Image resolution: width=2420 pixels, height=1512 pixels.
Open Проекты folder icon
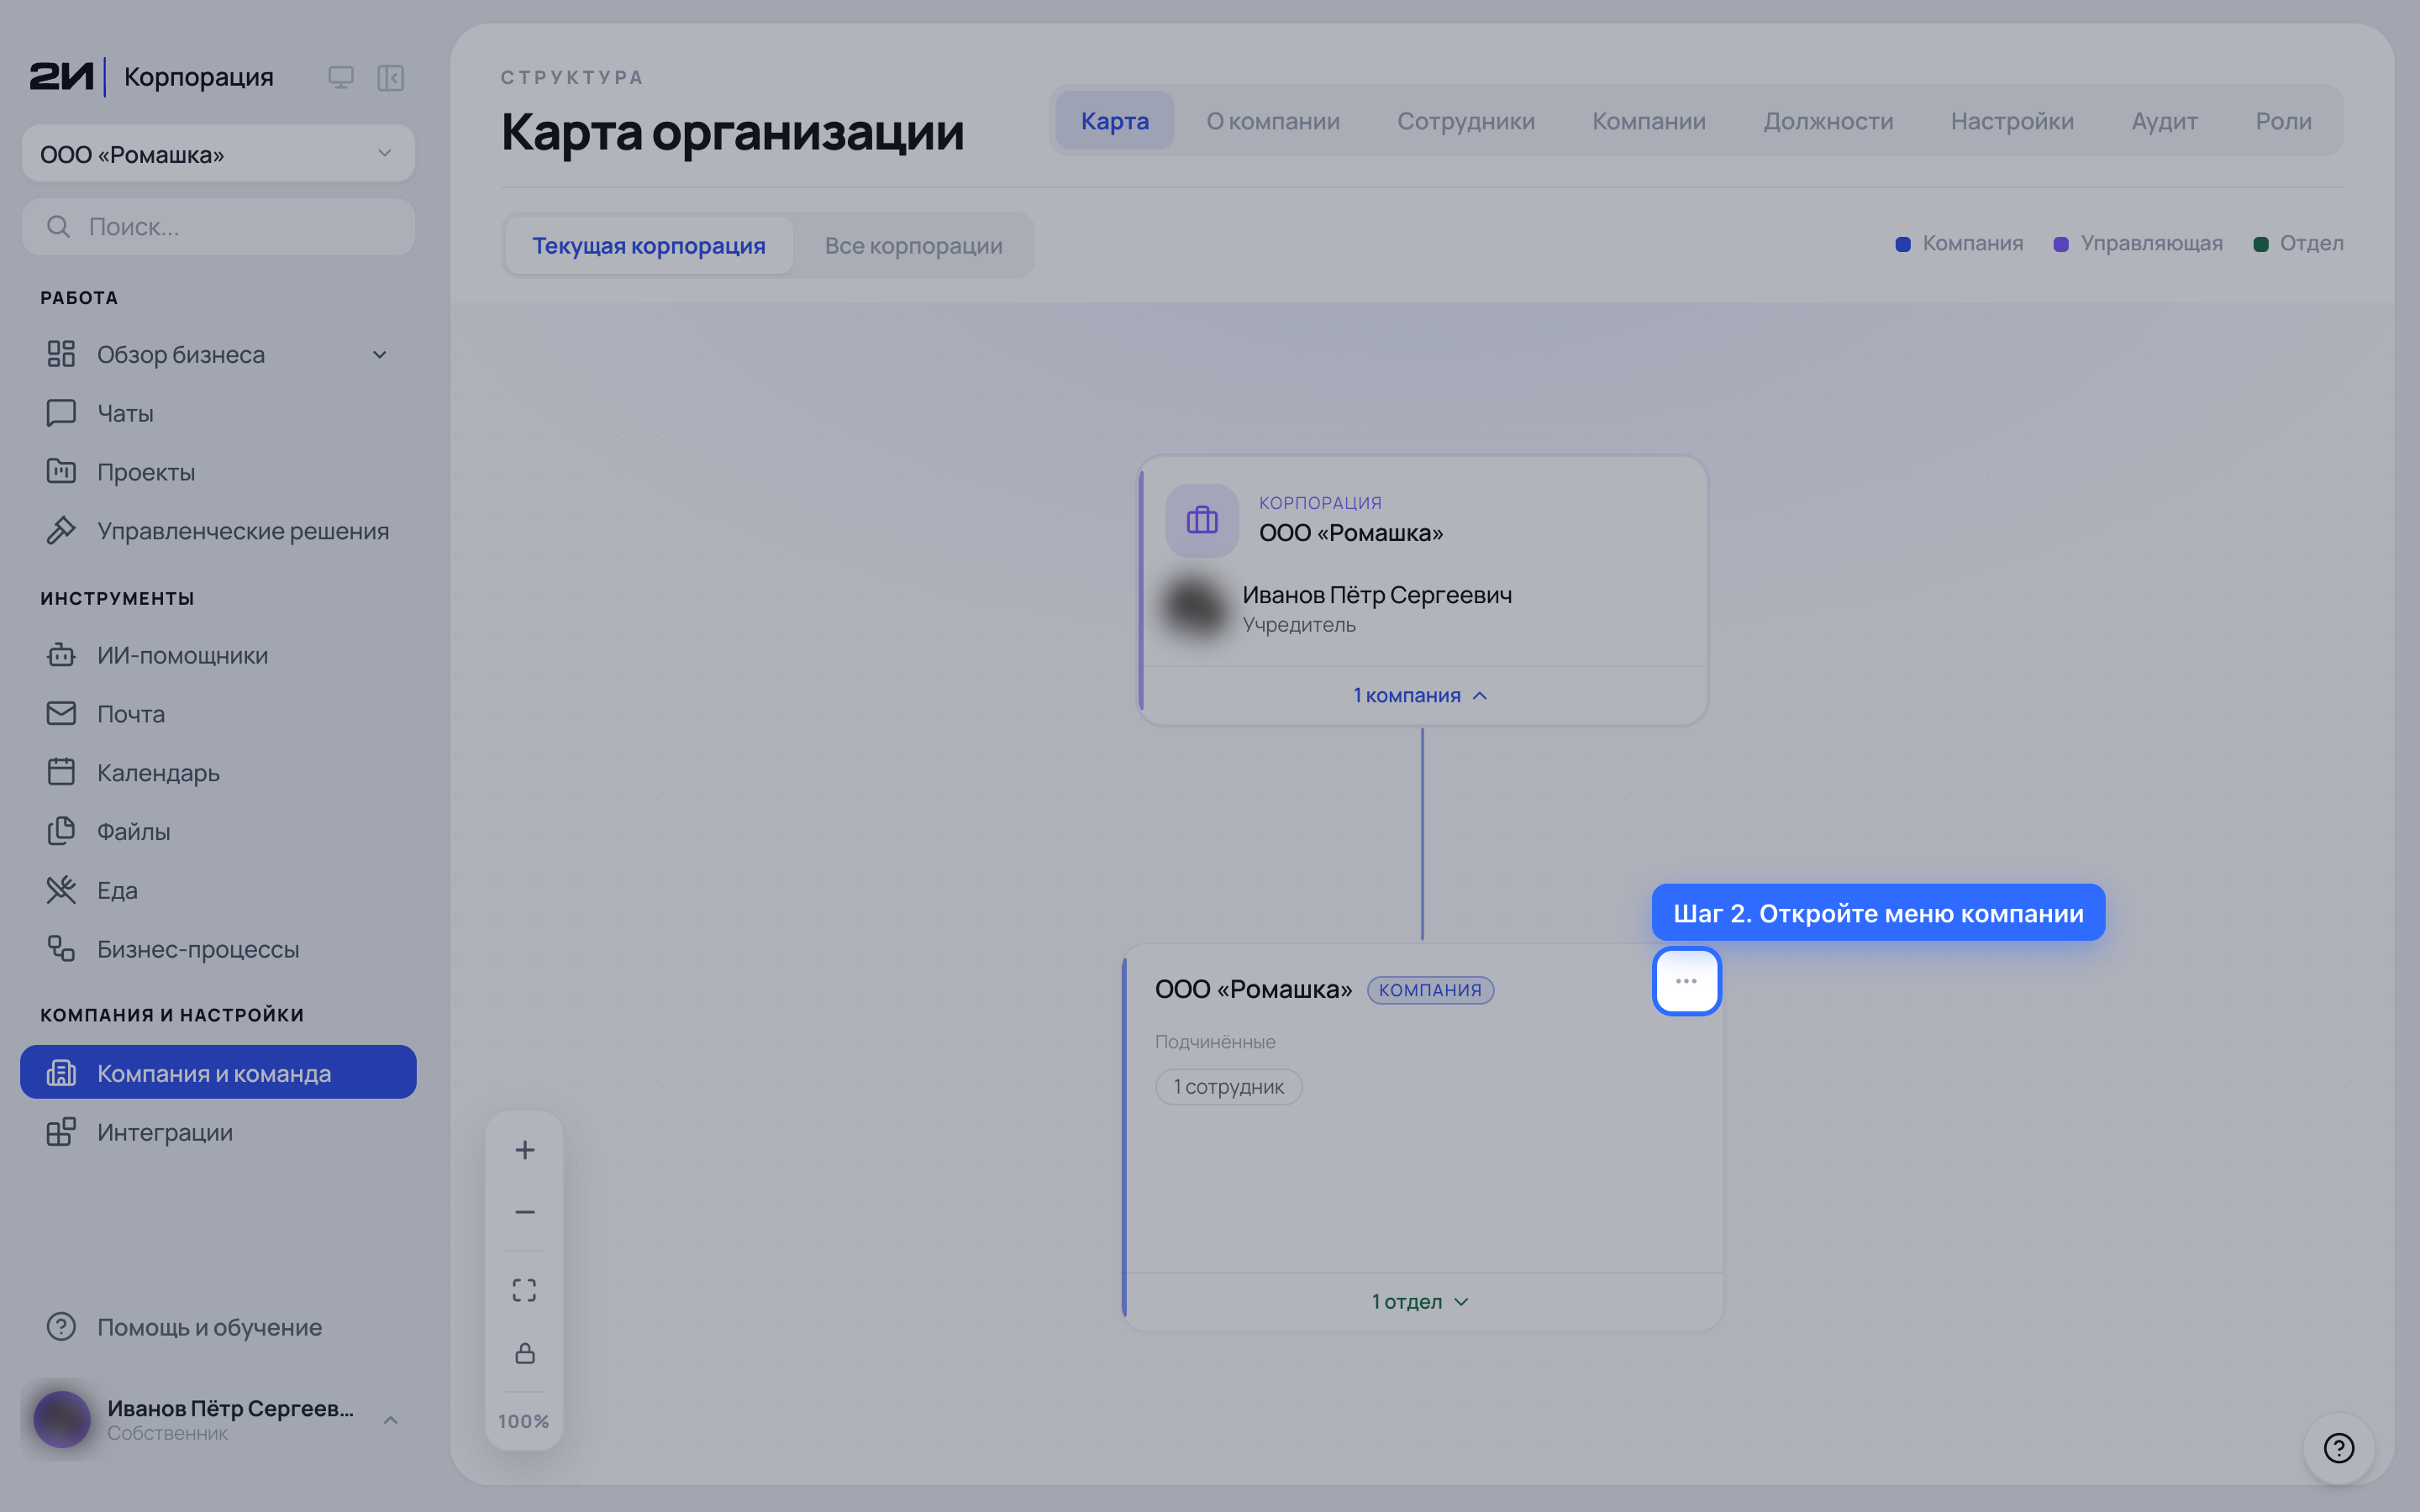[x=61, y=471]
